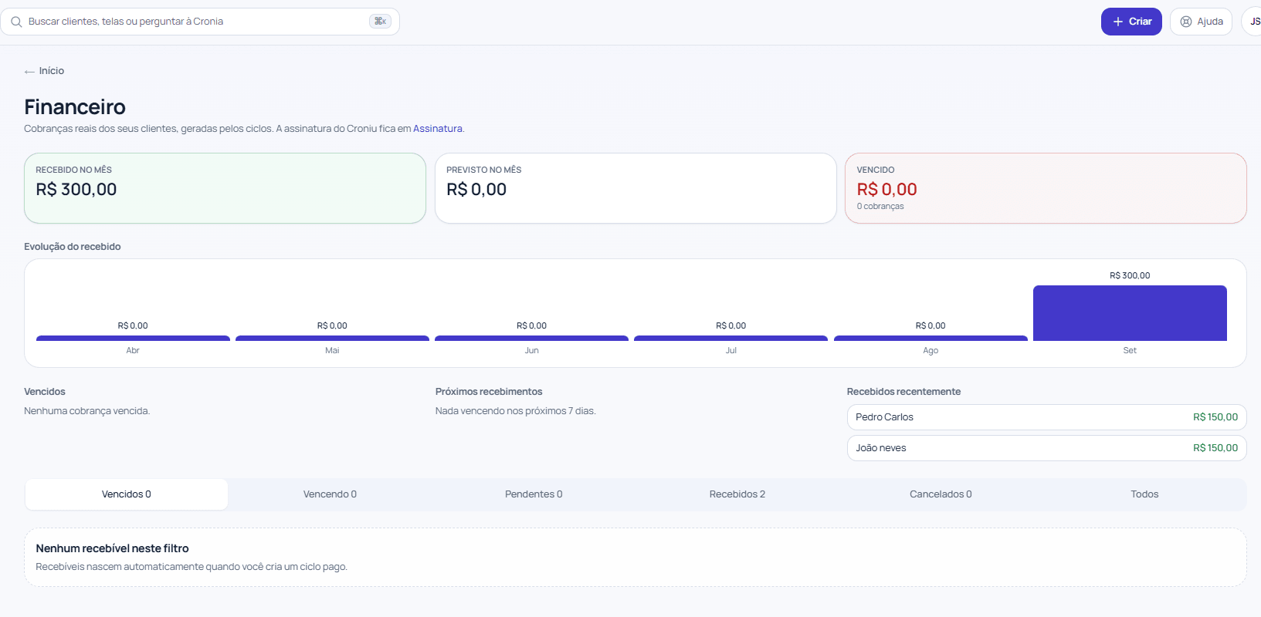Image resolution: width=1261 pixels, height=617 pixels.
Task: Click the Abr bar in the chart
Action: (133, 338)
